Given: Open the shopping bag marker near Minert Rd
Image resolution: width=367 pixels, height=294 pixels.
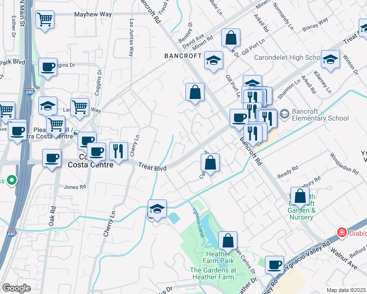Looking at the screenshot, I should tap(231, 39).
